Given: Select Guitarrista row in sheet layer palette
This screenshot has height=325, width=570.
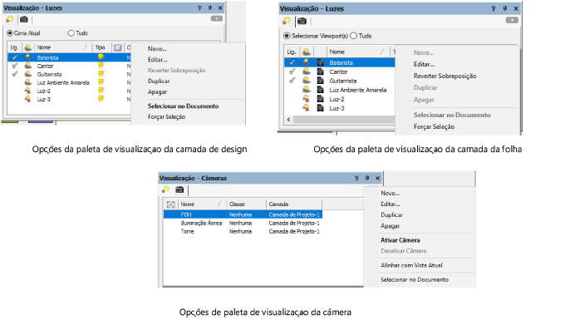Looking at the screenshot, I should [x=340, y=81].
